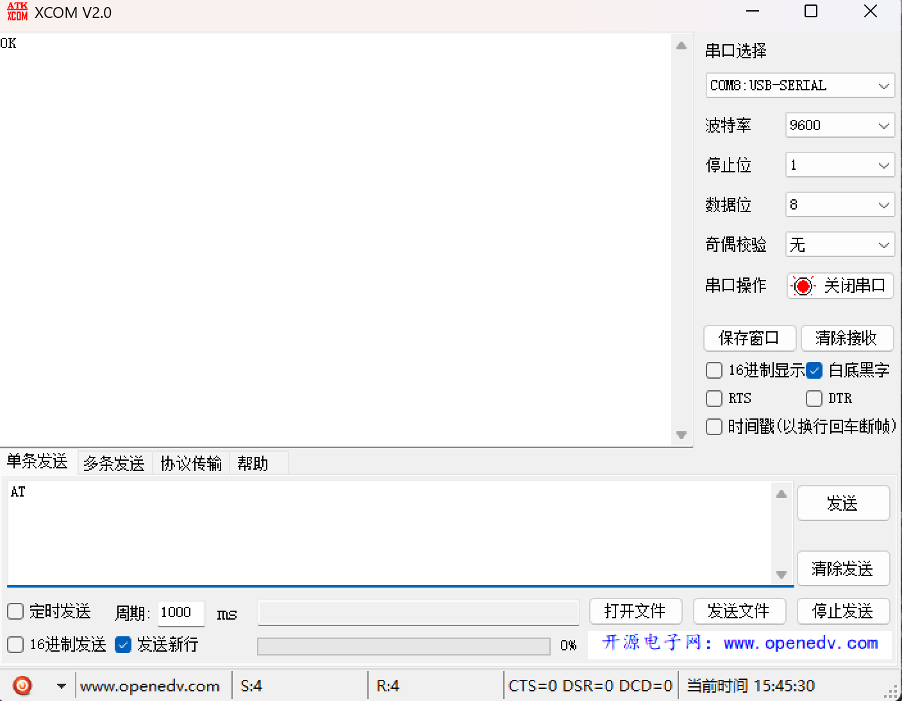Image resolution: width=902 pixels, height=701 pixels.
Task: Disable the 发送新行 checkbox
Action: click(123, 645)
